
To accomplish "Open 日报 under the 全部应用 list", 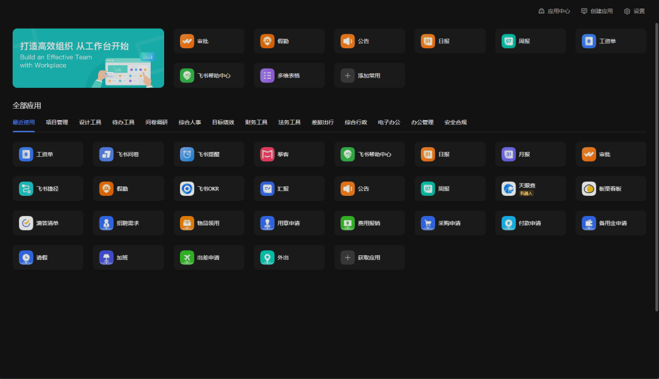I will (450, 154).
